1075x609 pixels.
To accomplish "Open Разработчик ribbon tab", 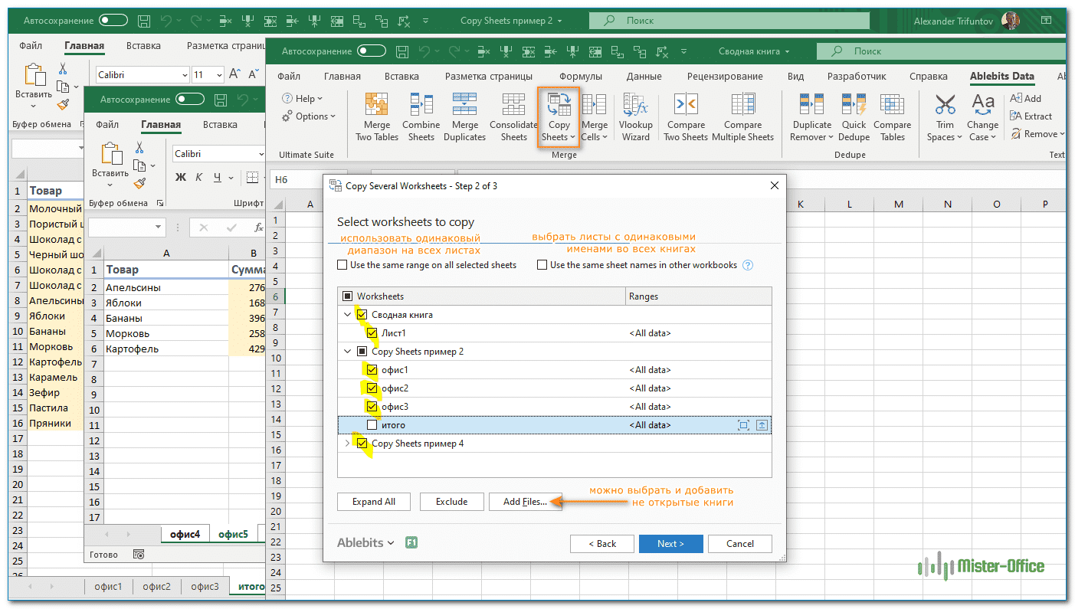I will (x=857, y=77).
